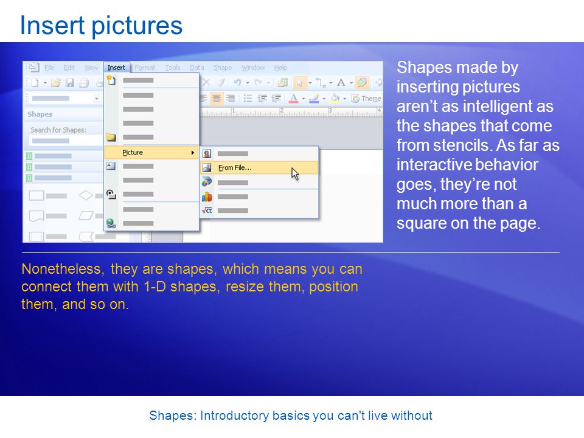Click the Open folder toolbar icon
The height and width of the screenshot is (438, 584).
56,83
